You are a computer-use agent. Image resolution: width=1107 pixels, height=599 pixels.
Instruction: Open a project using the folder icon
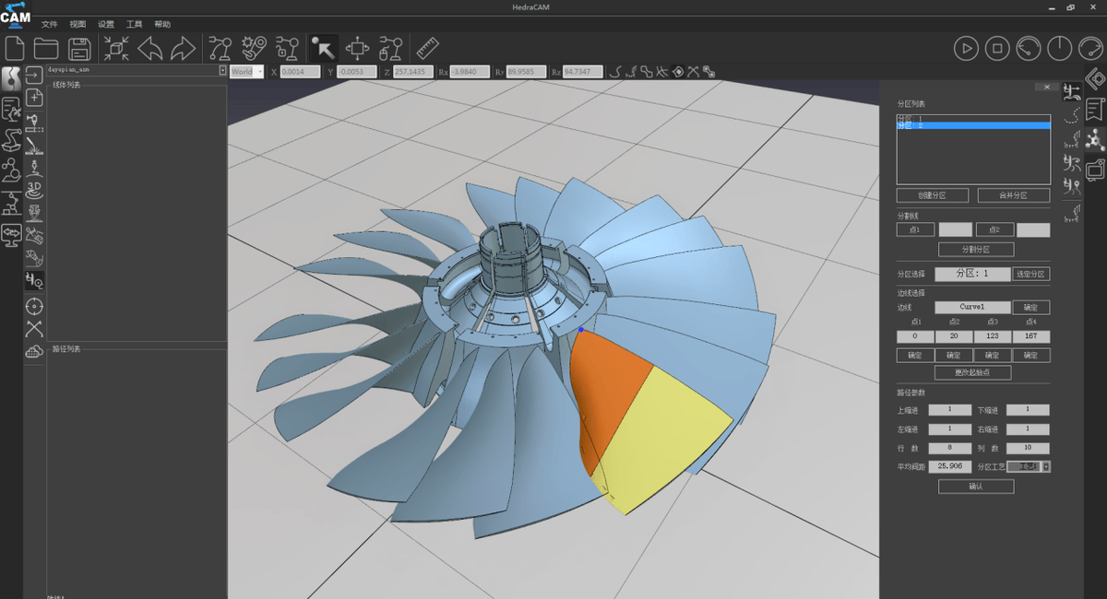tap(46, 48)
